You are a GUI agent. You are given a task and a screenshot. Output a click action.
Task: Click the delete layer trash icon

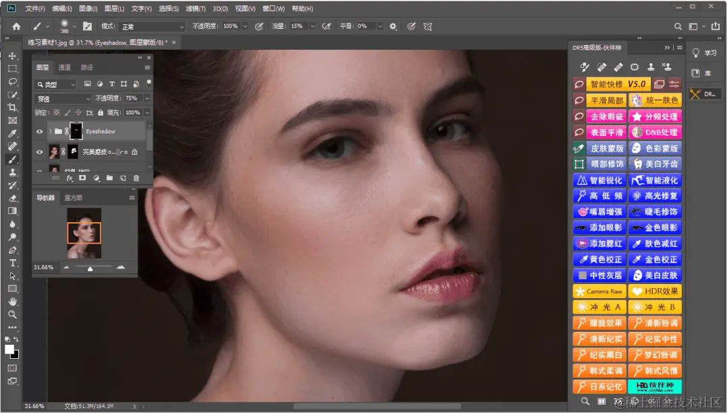click(136, 178)
